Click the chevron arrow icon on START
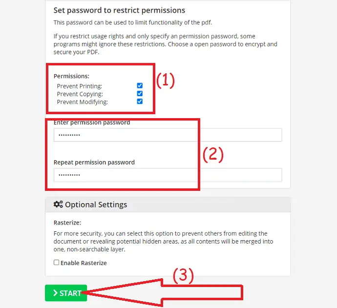Screen dimensions: 337x308 pos(55,293)
